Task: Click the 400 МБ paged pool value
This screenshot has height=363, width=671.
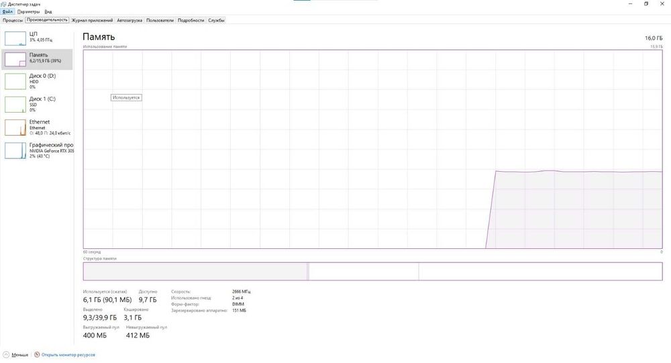Action: [95, 335]
